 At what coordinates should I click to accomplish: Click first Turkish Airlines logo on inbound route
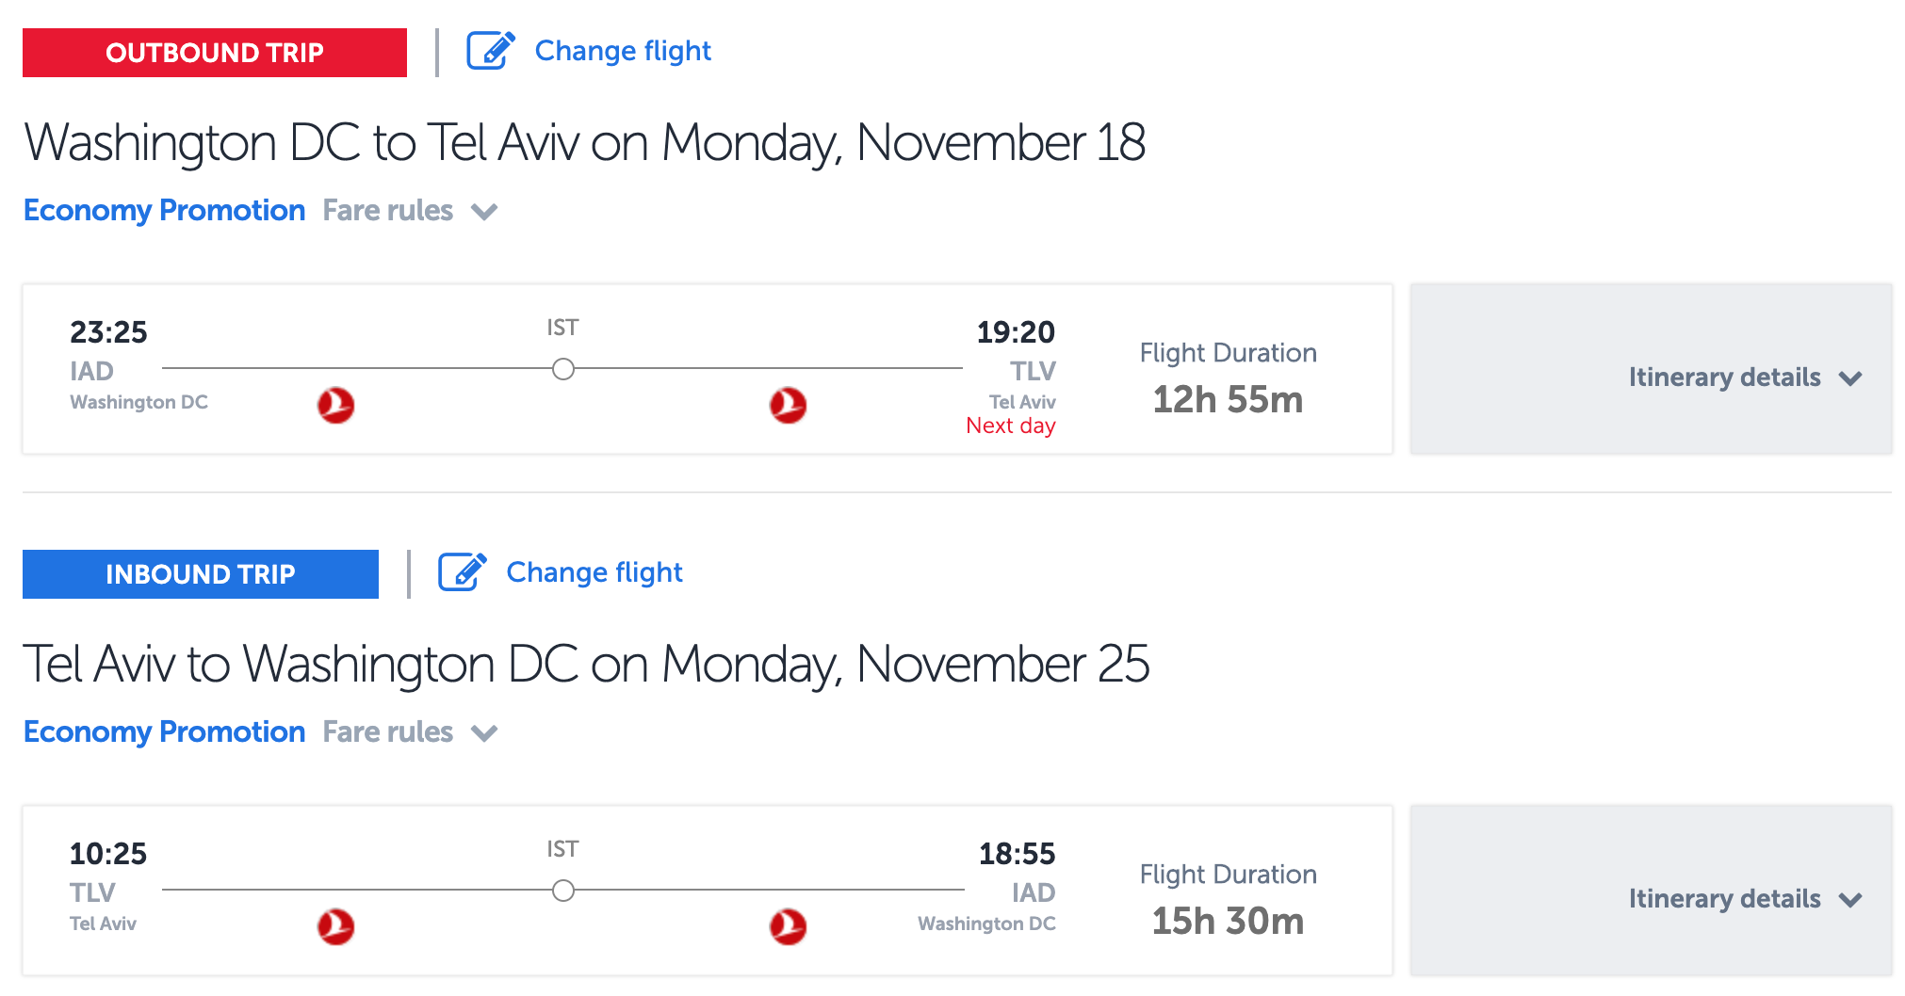(x=335, y=927)
